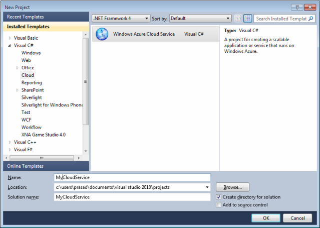Select the Cloud category
The image size is (320, 228).
click(x=28, y=75)
